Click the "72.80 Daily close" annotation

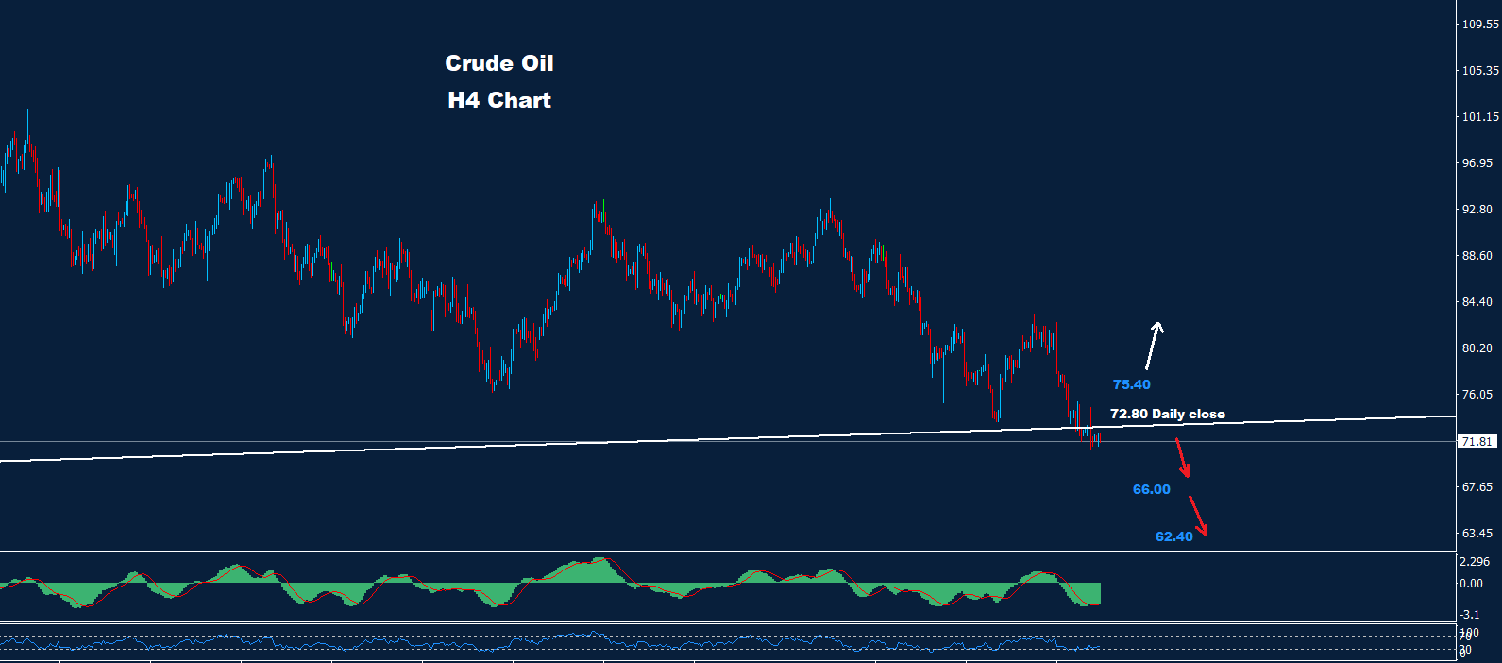(1167, 414)
